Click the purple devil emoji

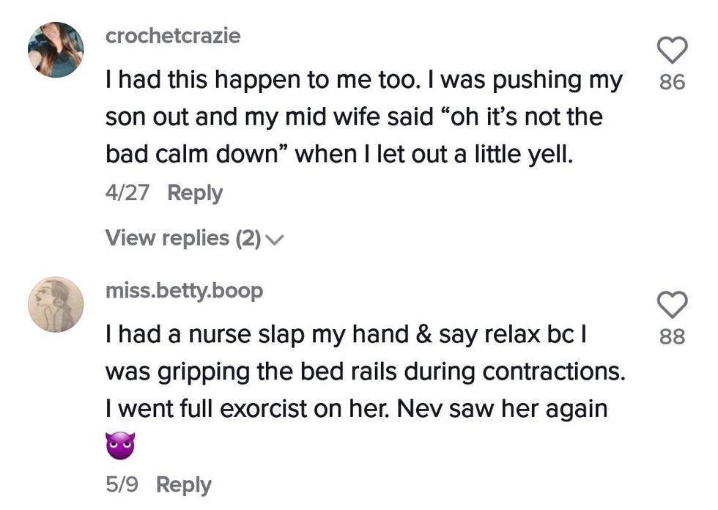[x=121, y=446]
